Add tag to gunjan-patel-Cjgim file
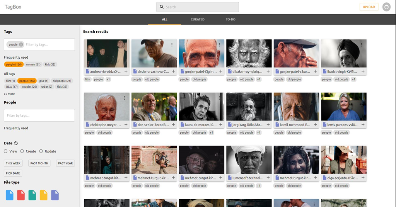 (x=221, y=71)
